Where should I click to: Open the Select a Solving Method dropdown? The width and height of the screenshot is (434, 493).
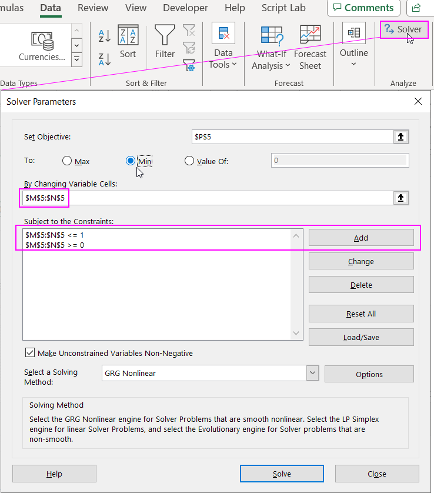[312, 373]
